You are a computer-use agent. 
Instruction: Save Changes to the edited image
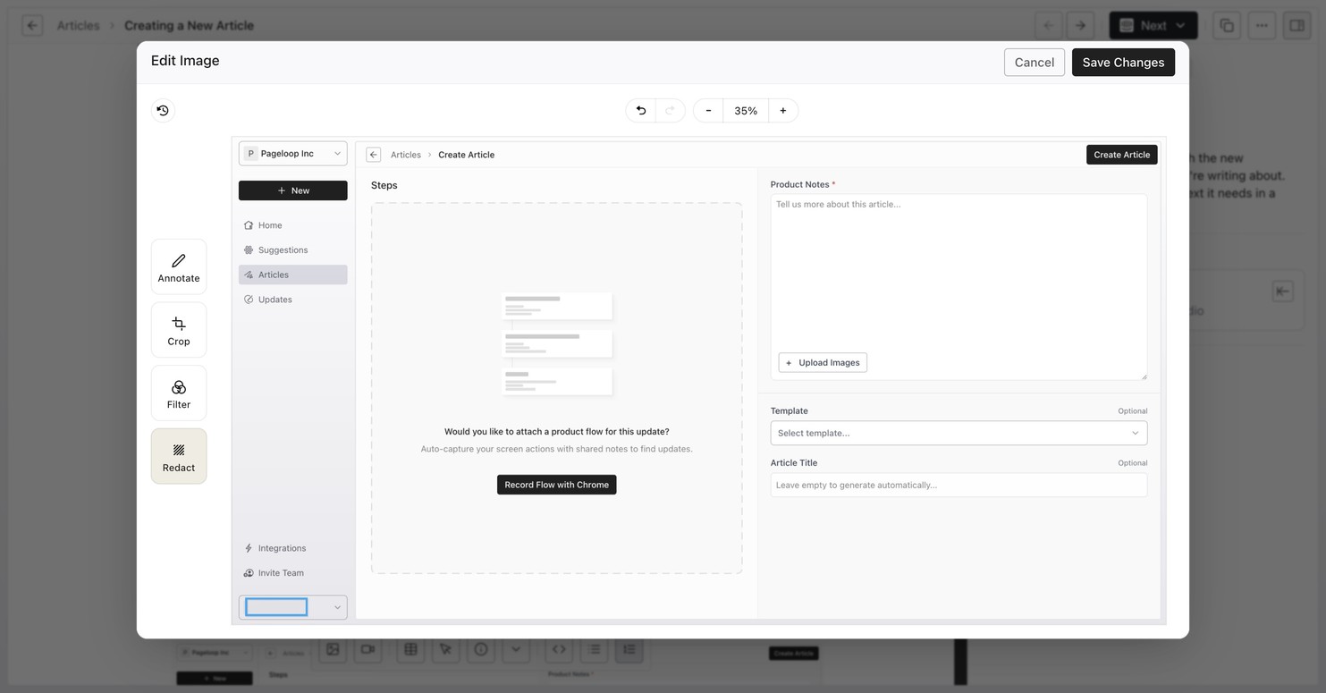tap(1123, 62)
